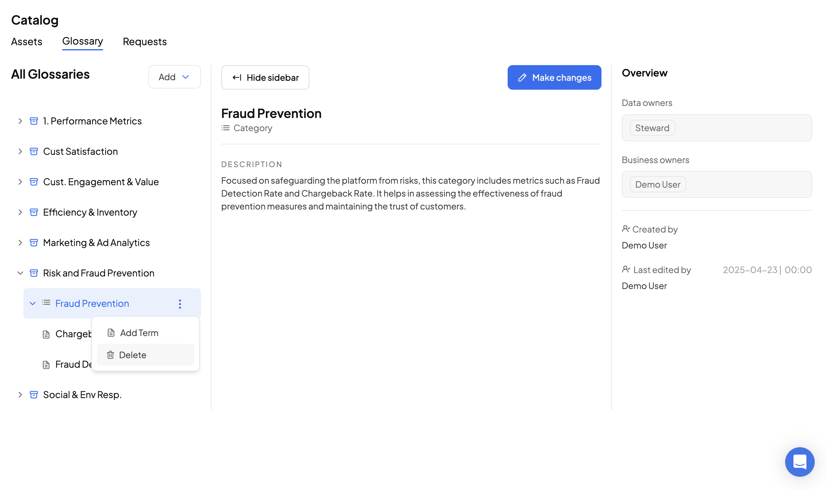Choose Add Term from the context menu

click(x=139, y=333)
